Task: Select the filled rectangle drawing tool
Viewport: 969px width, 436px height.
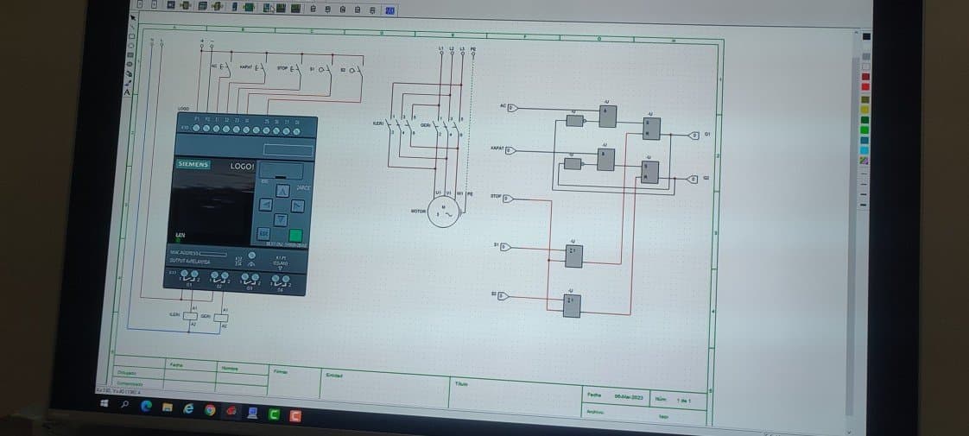Action: point(130,55)
